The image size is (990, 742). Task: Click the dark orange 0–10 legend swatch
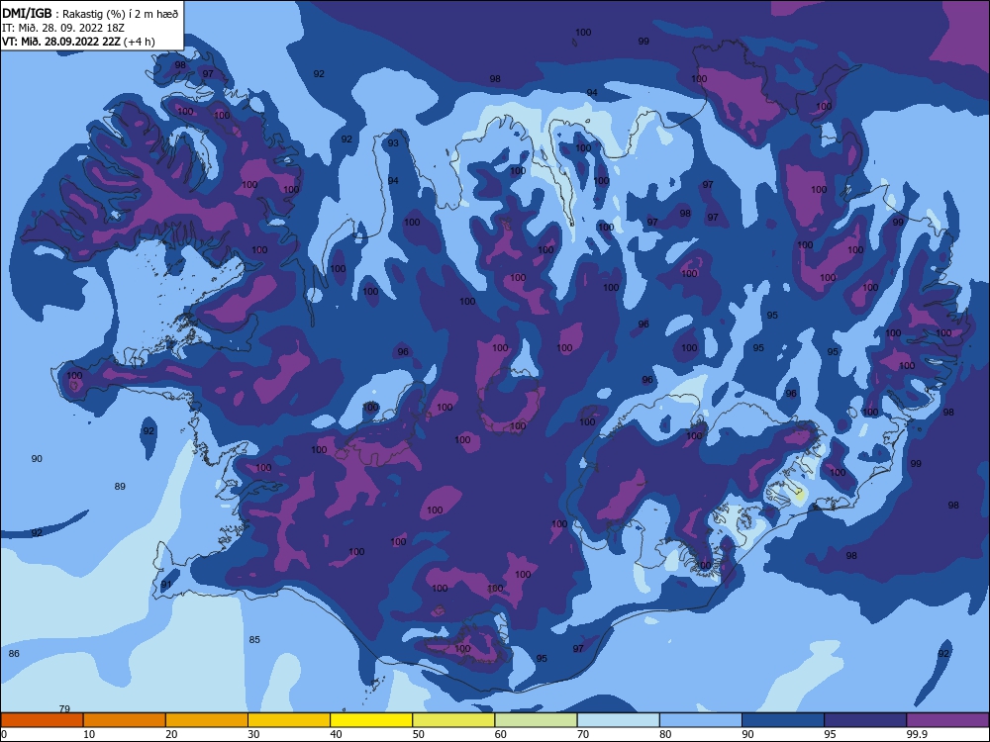pyautogui.click(x=42, y=720)
